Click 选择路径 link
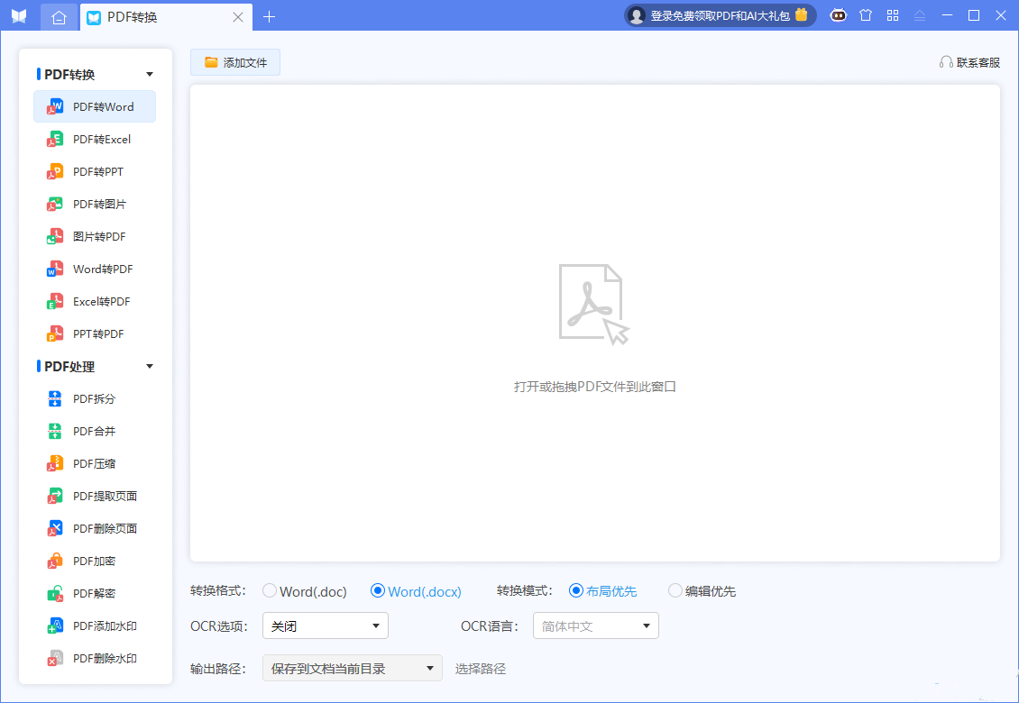Viewport: 1019px width, 703px height. (x=481, y=669)
